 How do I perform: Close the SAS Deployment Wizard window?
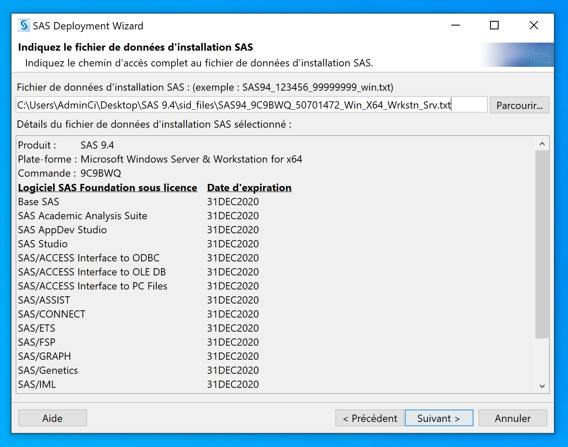pos(534,26)
